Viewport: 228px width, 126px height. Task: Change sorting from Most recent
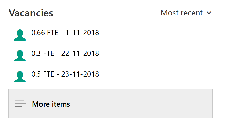tap(186, 13)
